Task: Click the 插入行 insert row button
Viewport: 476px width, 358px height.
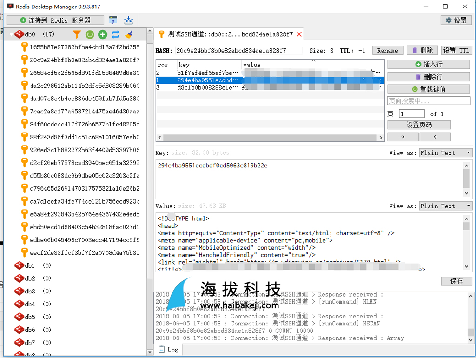Action: click(x=429, y=64)
